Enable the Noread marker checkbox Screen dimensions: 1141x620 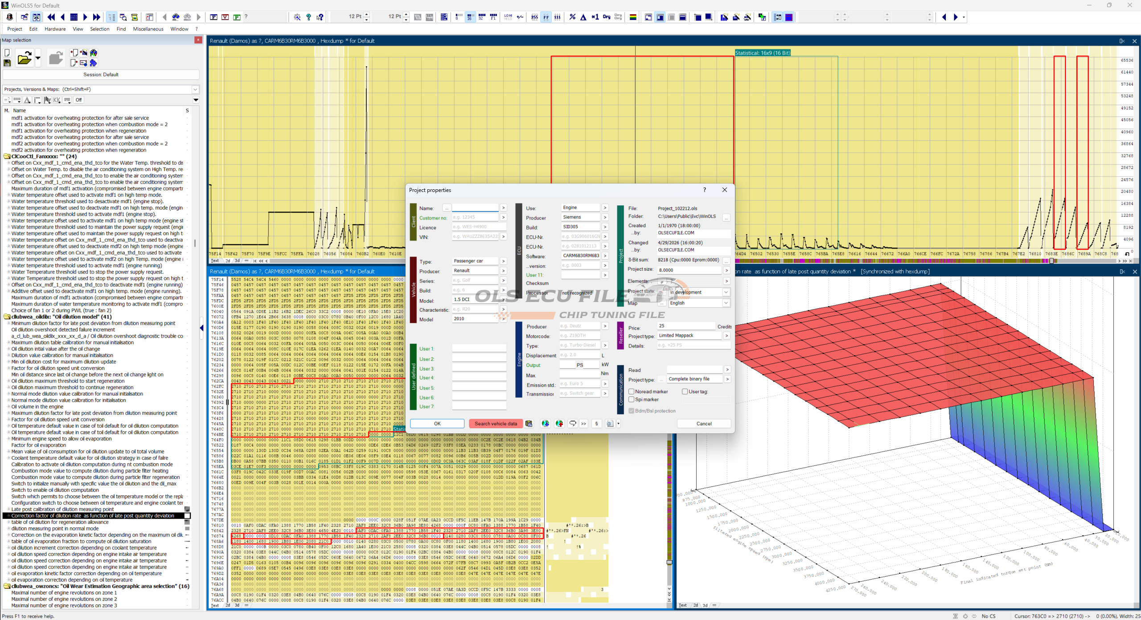click(632, 392)
